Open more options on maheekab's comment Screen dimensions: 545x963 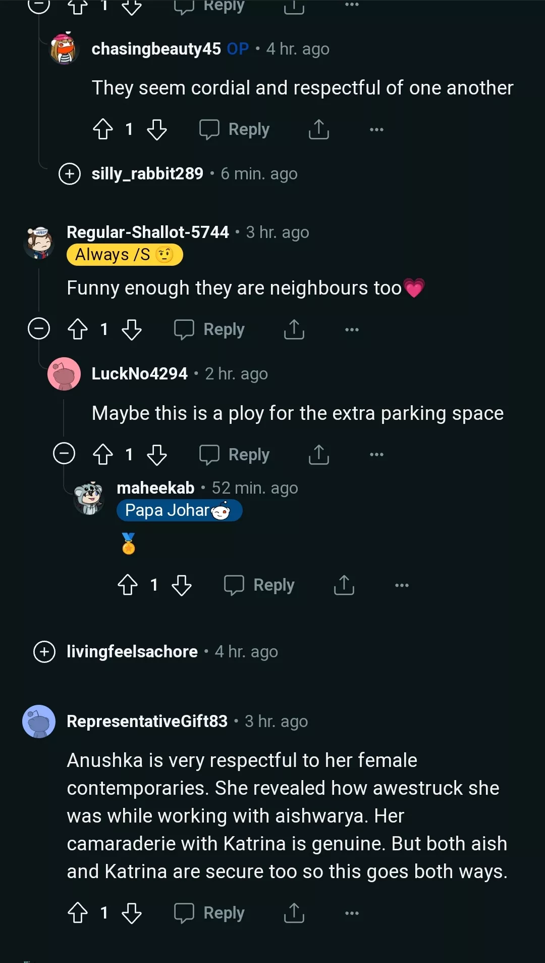402,585
